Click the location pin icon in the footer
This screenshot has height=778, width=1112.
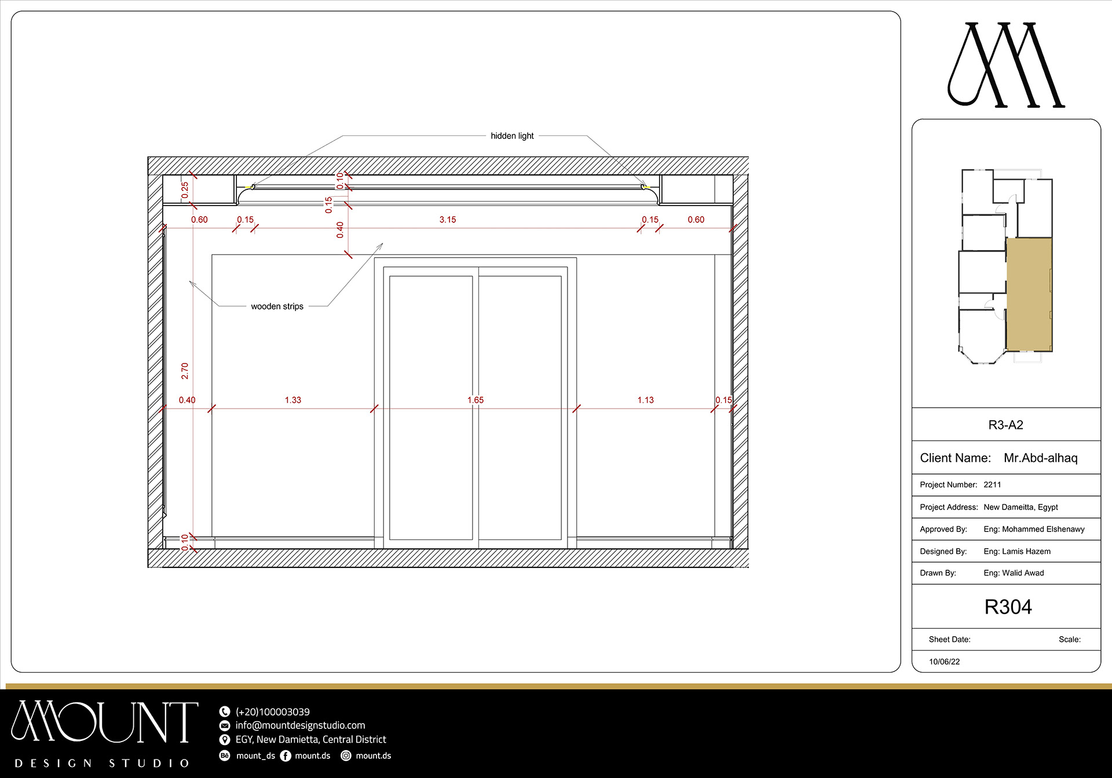(x=225, y=739)
